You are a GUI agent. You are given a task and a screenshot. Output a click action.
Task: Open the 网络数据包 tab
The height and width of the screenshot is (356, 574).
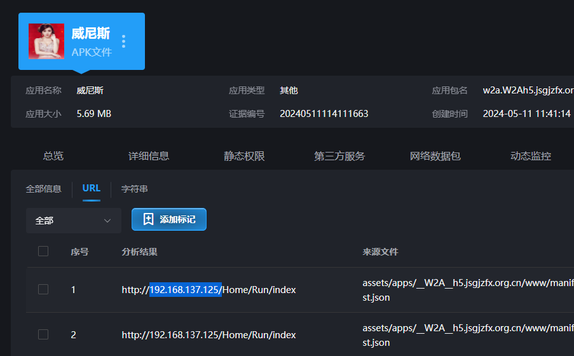pyautogui.click(x=435, y=156)
